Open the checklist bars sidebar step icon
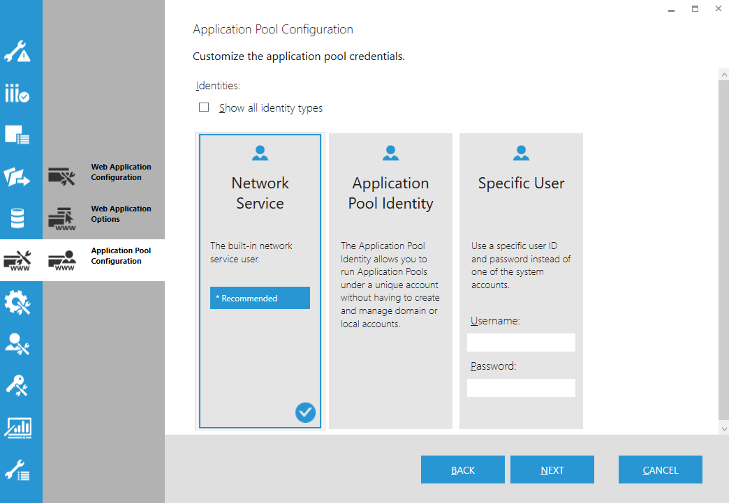The image size is (729, 503). click(x=17, y=93)
